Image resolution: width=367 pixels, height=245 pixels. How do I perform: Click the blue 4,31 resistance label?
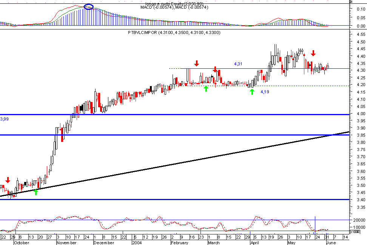238,64
